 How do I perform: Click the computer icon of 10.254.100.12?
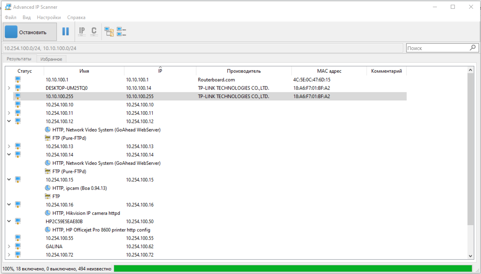tap(18, 121)
